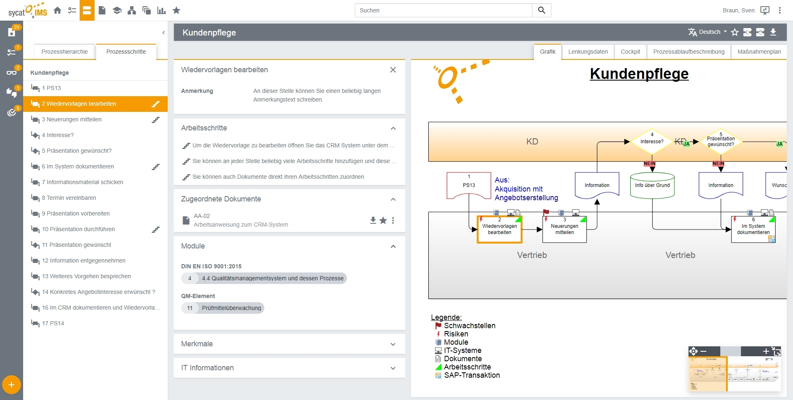Image resolution: width=793 pixels, height=400 pixels.
Task: Open the Prozessablaufbeschreibung tab
Action: pyautogui.click(x=689, y=52)
